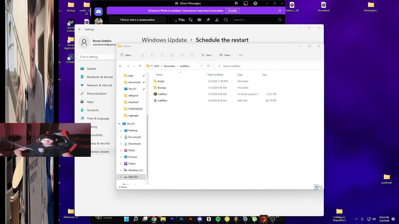Click December in the address breadcrumb
The height and width of the screenshot is (224, 399).
pyautogui.click(x=170, y=66)
